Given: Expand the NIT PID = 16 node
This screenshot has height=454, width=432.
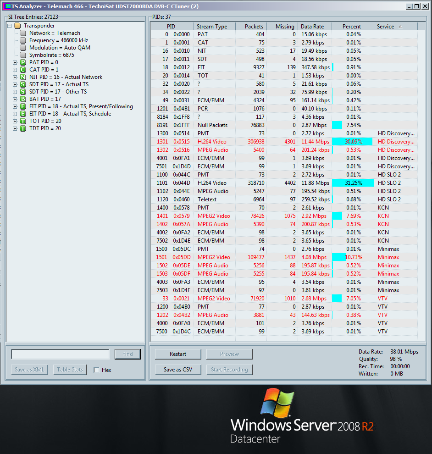Looking at the screenshot, I should (x=15, y=78).
